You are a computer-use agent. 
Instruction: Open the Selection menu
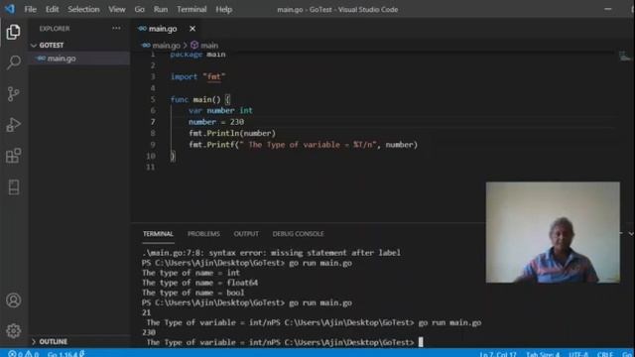(x=83, y=9)
